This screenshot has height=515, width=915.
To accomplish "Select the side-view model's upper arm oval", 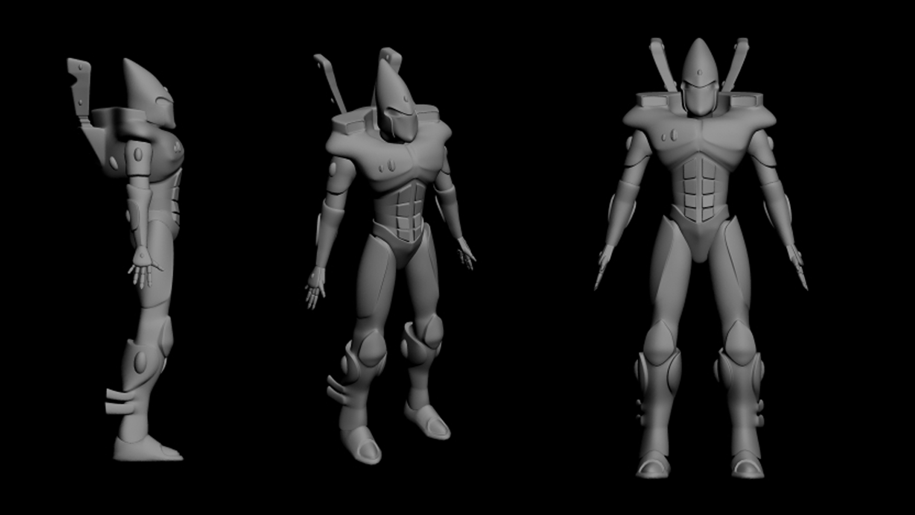I will [138, 154].
